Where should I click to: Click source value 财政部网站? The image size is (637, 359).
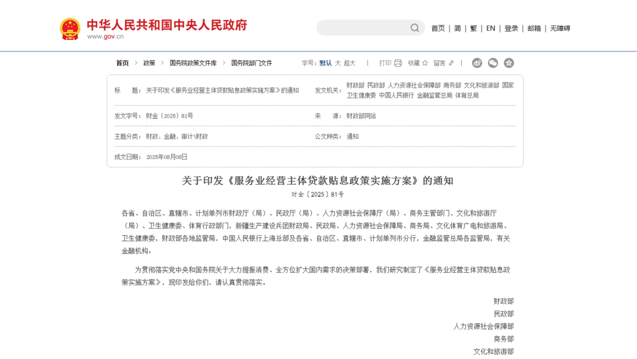[361, 116]
